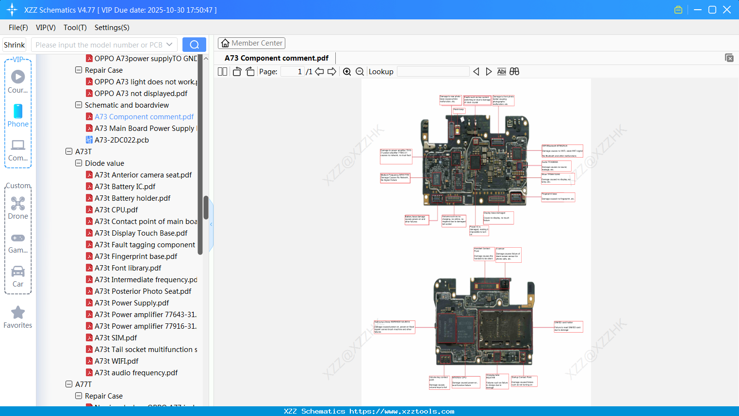
Task: Open the Tool(T) menu
Action: point(75,28)
